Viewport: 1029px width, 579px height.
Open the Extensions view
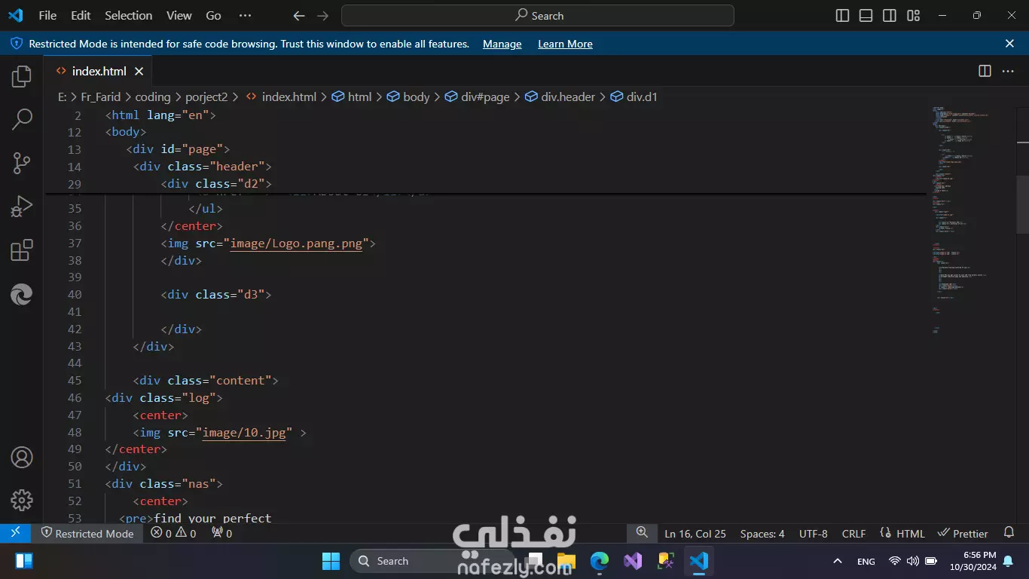tap(22, 250)
